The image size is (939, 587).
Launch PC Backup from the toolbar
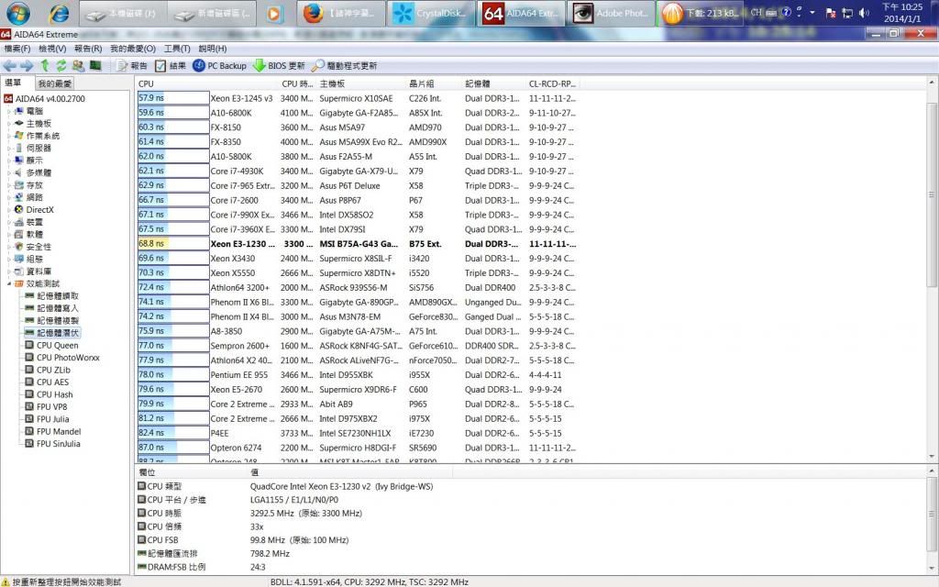tap(220, 66)
